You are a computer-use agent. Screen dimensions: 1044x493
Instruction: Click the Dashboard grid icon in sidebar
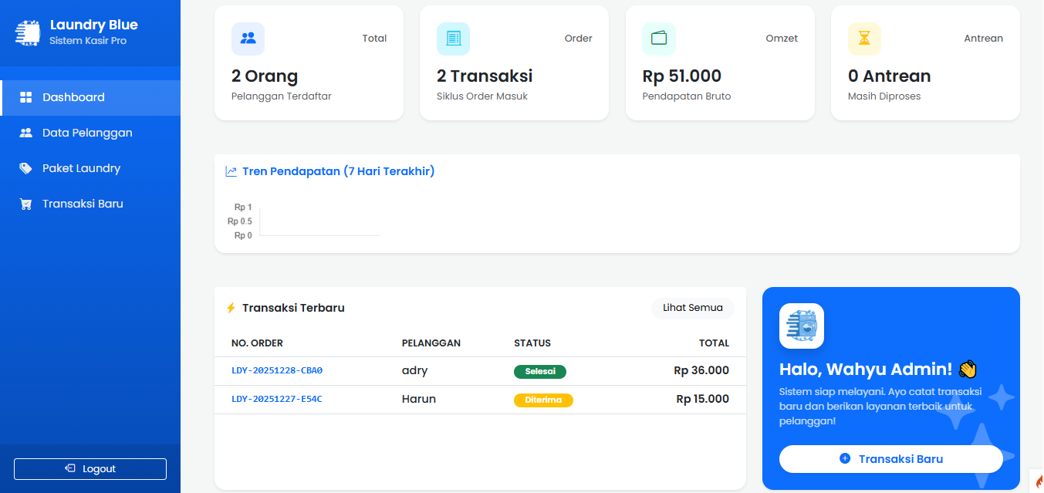point(25,97)
